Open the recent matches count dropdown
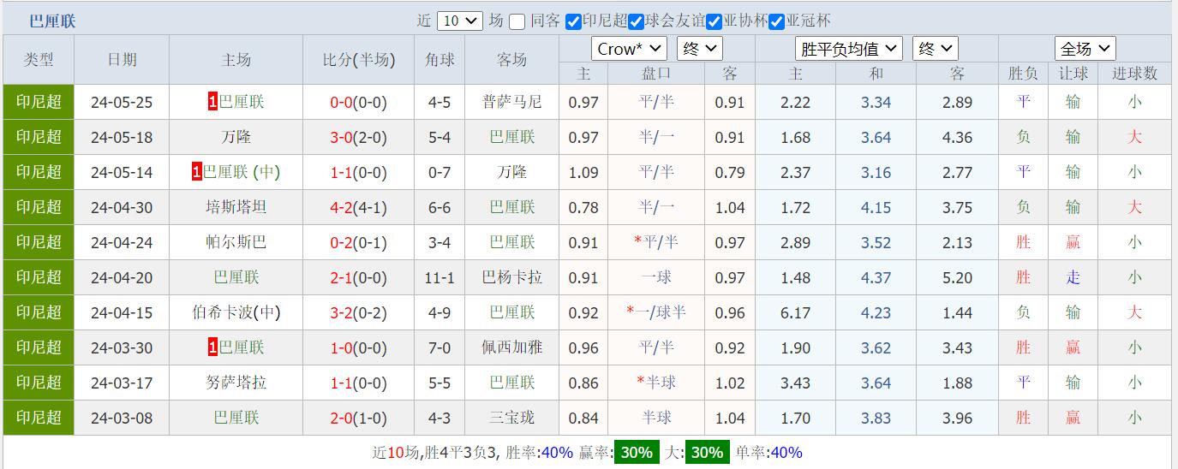Viewport: 1178px width, 469px height. click(x=459, y=21)
